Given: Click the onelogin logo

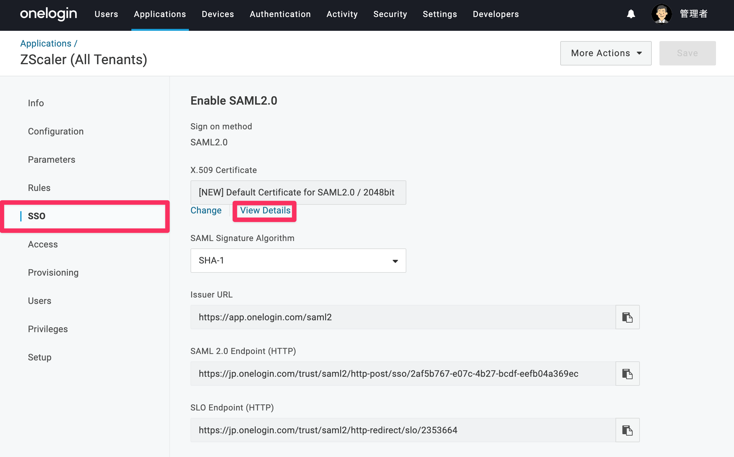Looking at the screenshot, I should click(49, 14).
